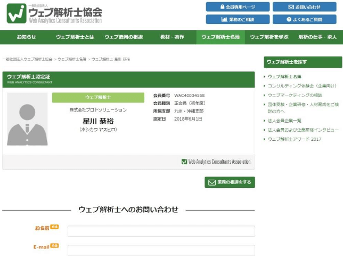This screenshot has height=256, width=343.
Task: Click the お問い合わせ envelope button
Action: (304, 7)
